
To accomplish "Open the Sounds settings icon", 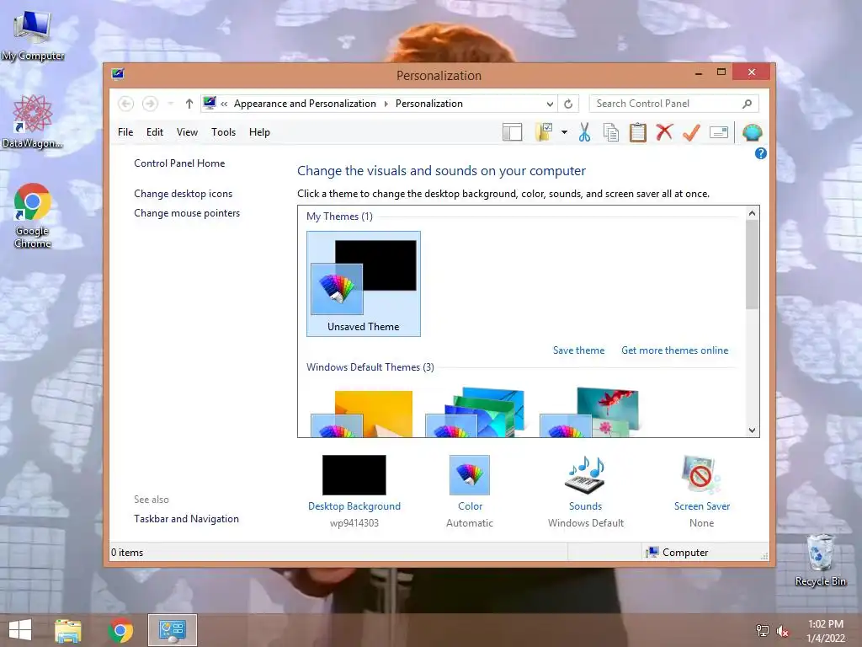I will click(586, 475).
